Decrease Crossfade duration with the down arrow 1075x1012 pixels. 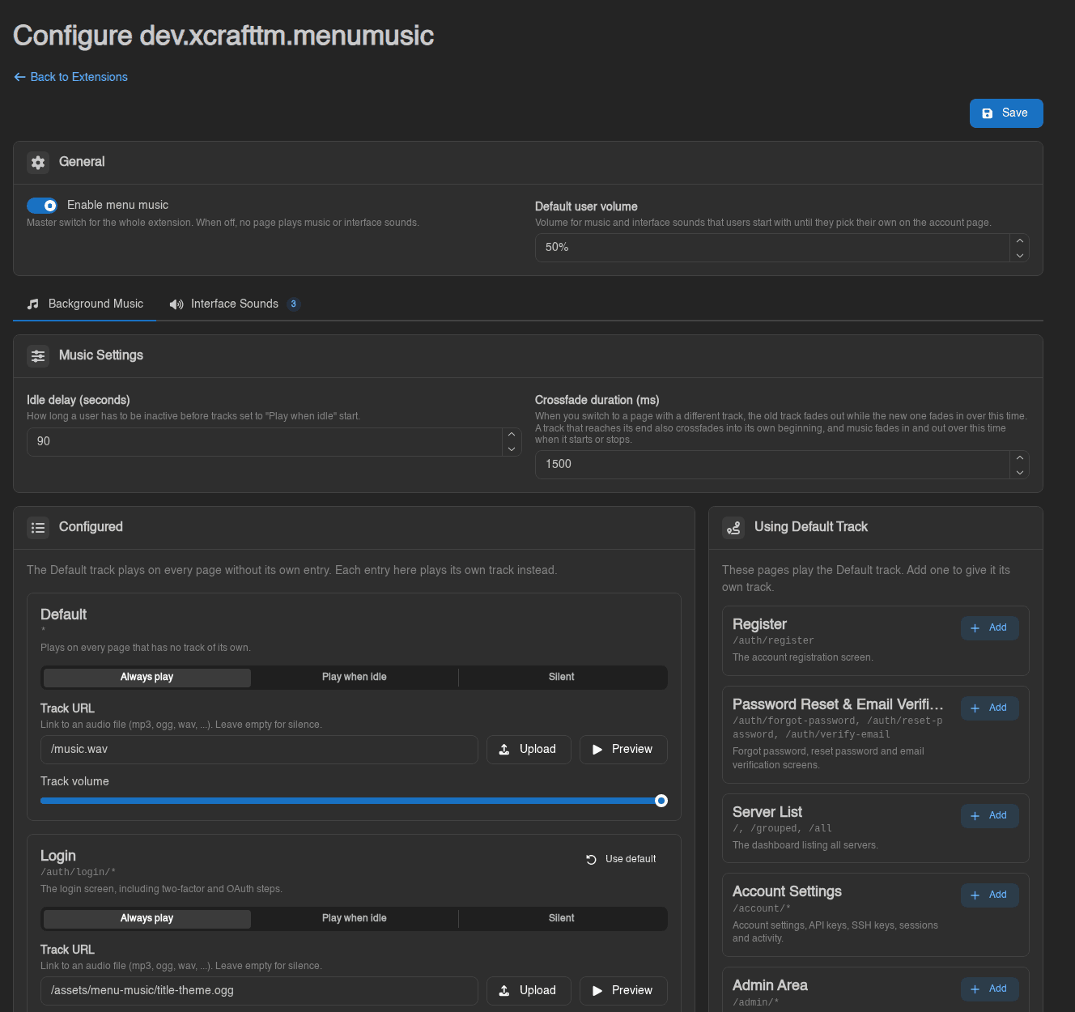[1020, 472]
